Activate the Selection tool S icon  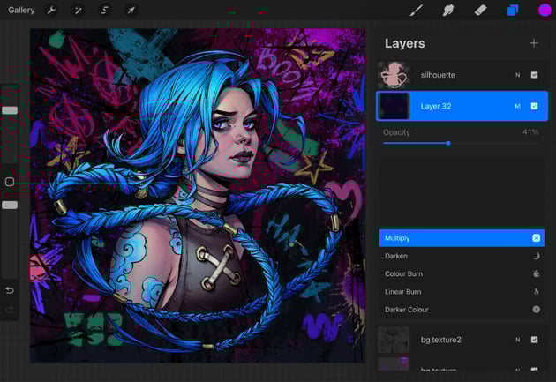(105, 11)
